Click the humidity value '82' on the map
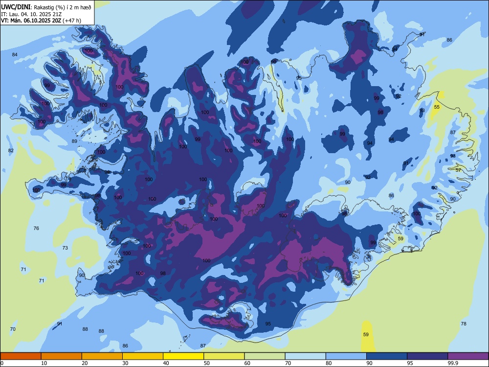Image resolution: width=489 pixels, height=367 pixels. (11, 150)
